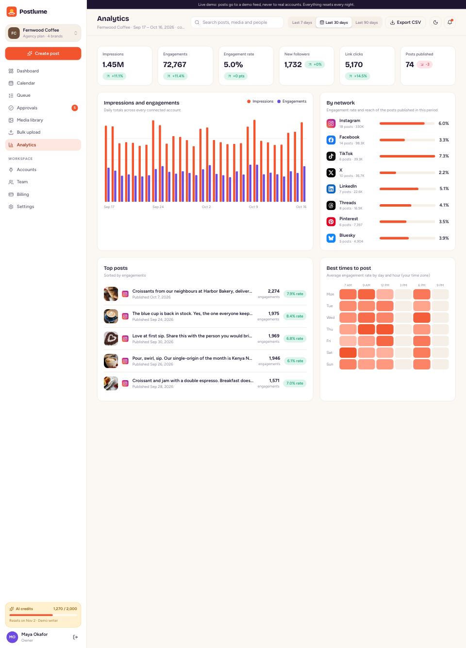466x648 pixels.
Task: Open Dashboard from the sidebar
Action: pyautogui.click(x=43, y=71)
